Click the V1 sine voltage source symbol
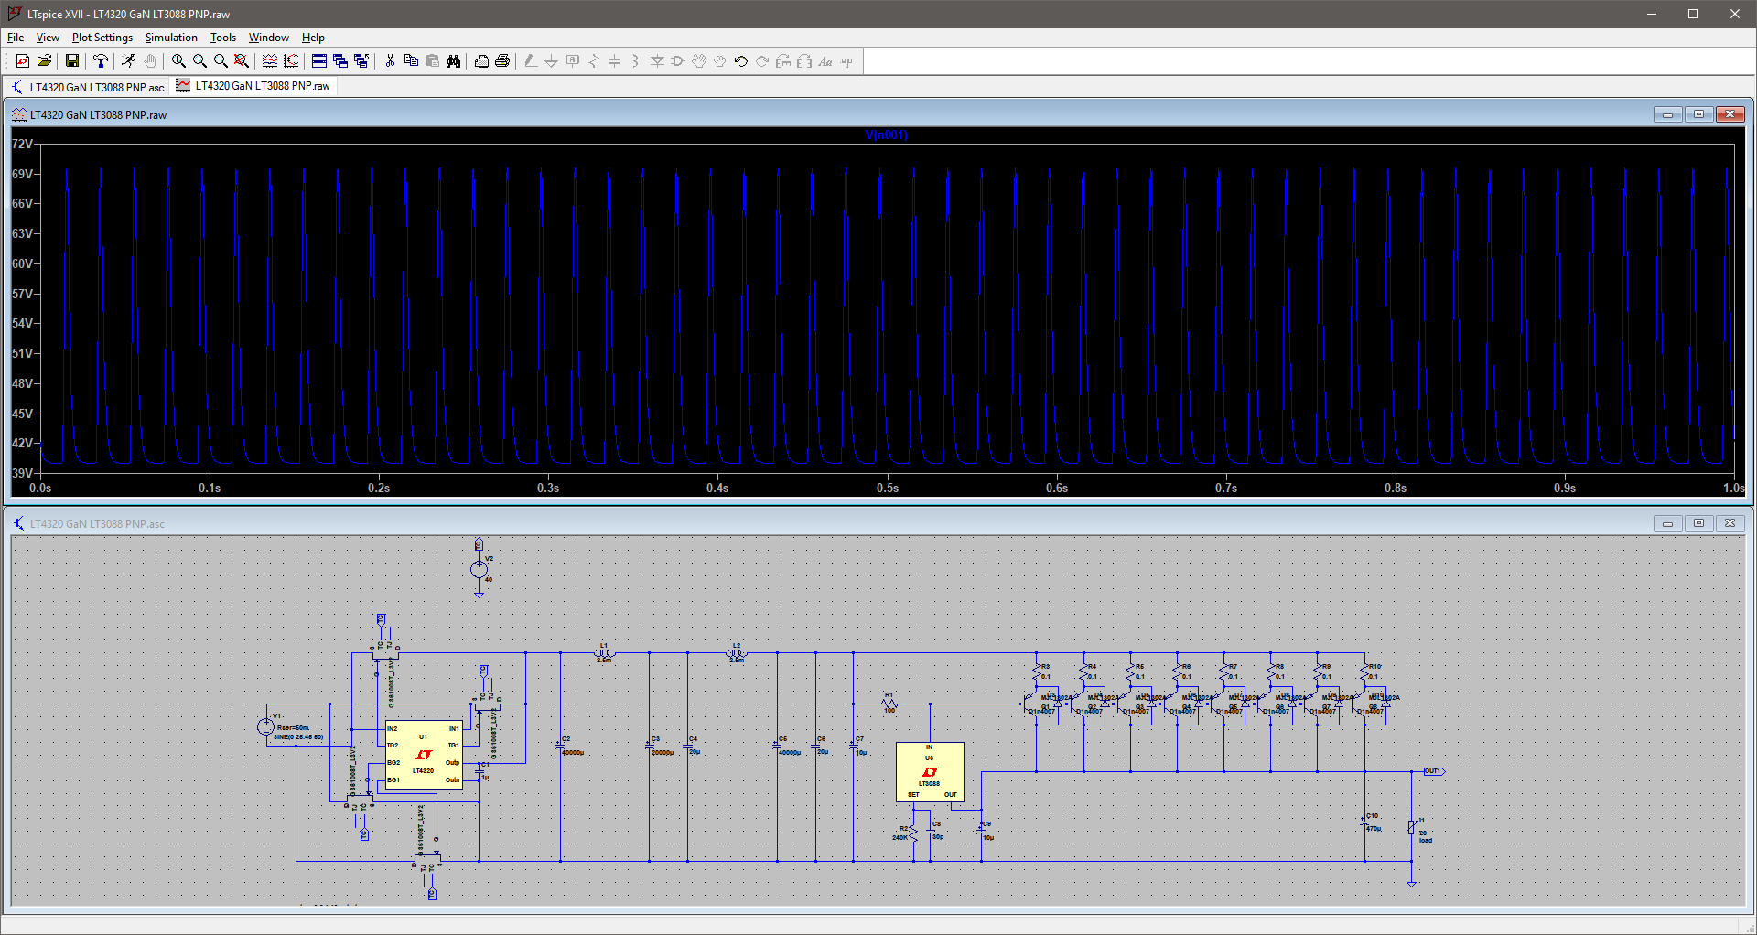 point(265,727)
